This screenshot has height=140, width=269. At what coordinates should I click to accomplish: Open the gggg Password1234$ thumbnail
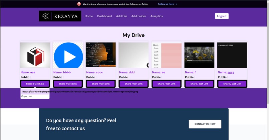(232, 55)
